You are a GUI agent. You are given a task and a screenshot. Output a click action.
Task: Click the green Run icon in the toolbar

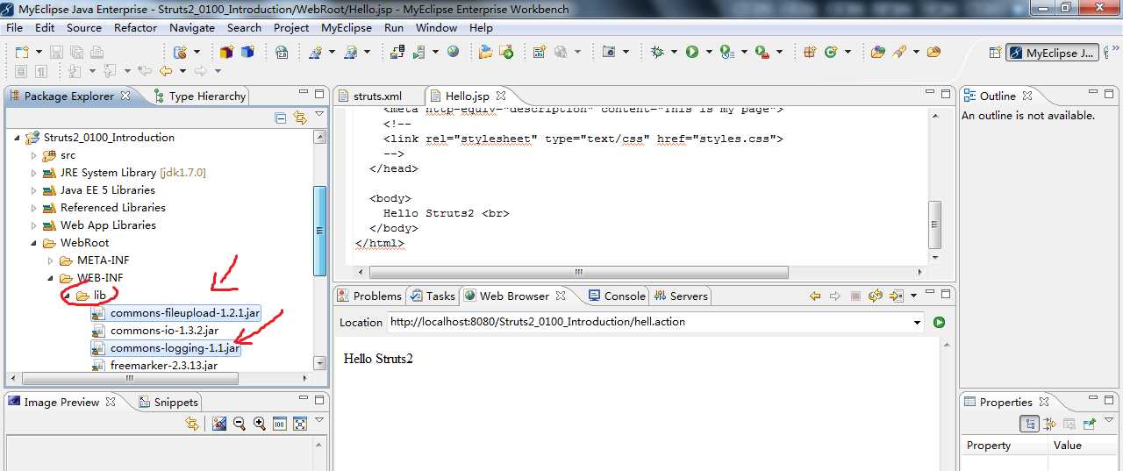tap(692, 53)
